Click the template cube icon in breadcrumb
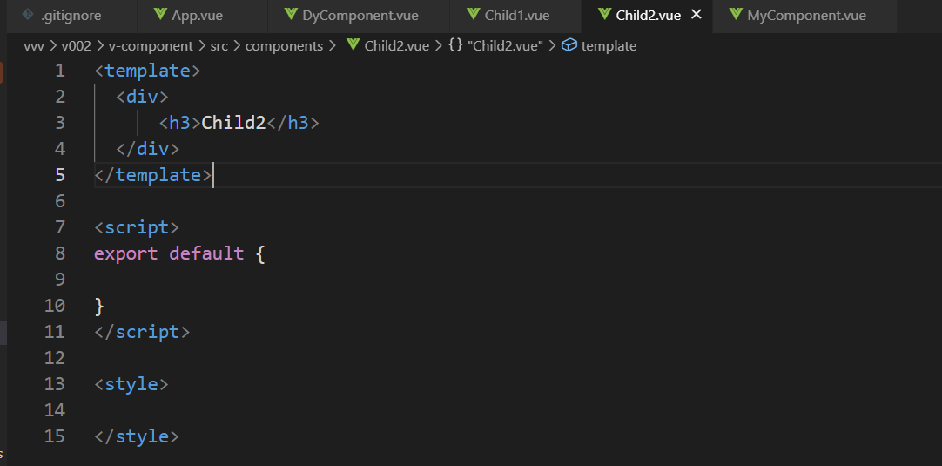 [x=569, y=45]
